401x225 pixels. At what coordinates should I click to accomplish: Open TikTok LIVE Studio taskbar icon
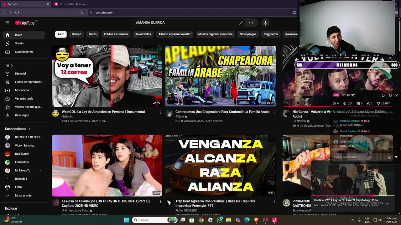[x=275, y=220]
